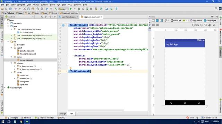Open run configuration app dropdown
The image size is (222, 124).
coord(63,9)
